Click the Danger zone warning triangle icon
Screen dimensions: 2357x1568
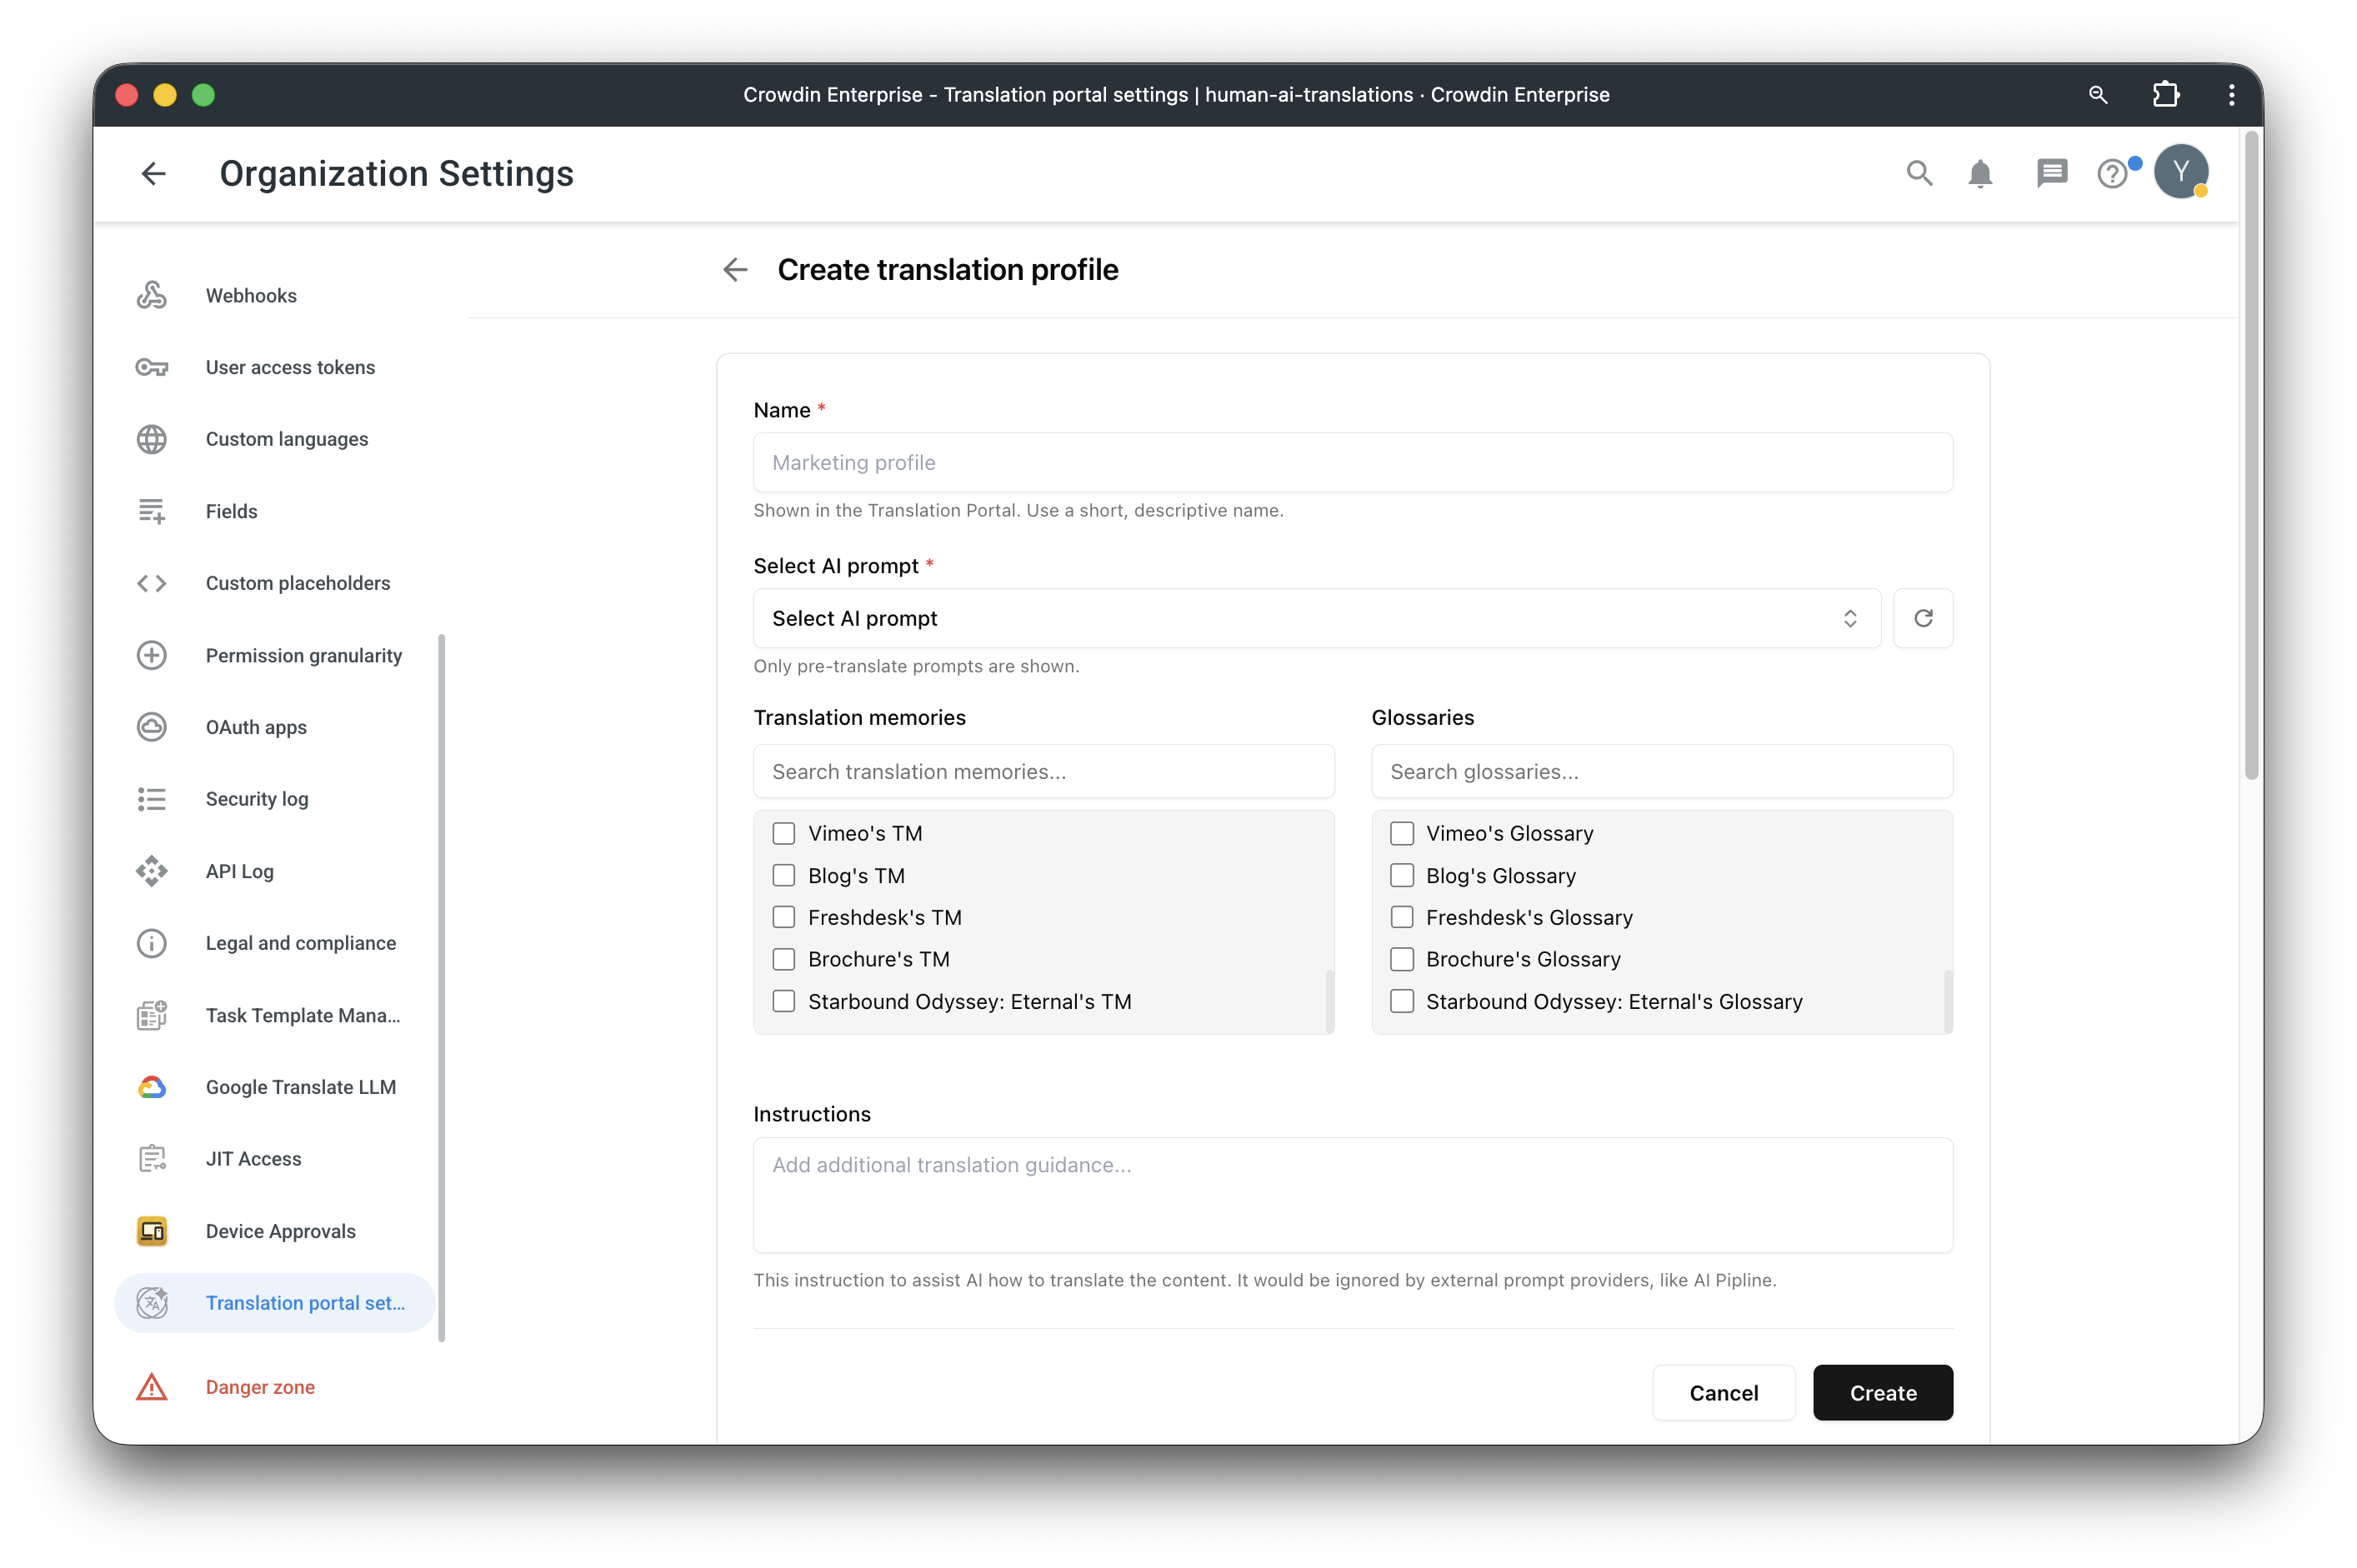[152, 1387]
